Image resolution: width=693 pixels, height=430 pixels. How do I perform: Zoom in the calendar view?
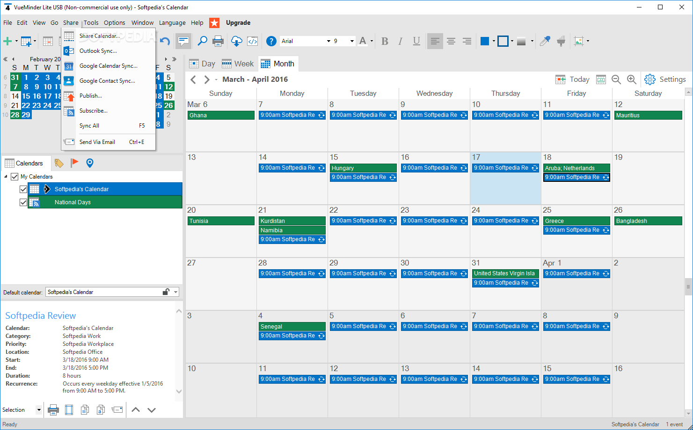632,79
